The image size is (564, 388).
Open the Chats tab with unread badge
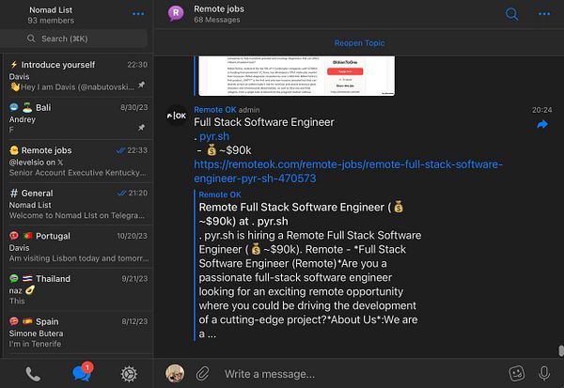click(83, 373)
